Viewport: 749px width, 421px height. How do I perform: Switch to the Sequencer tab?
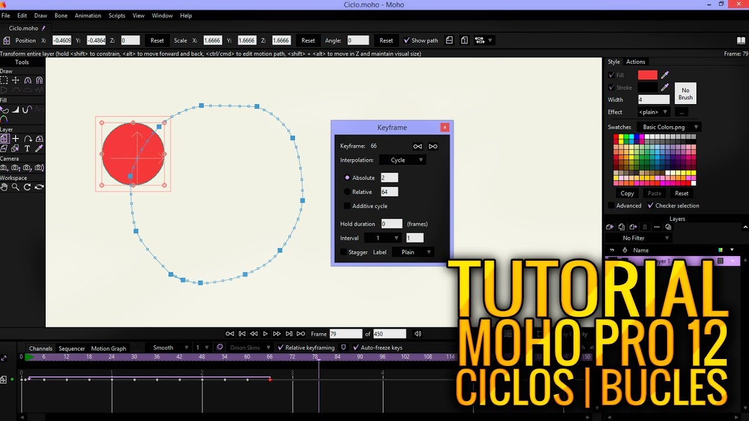(x=71, y=348)
